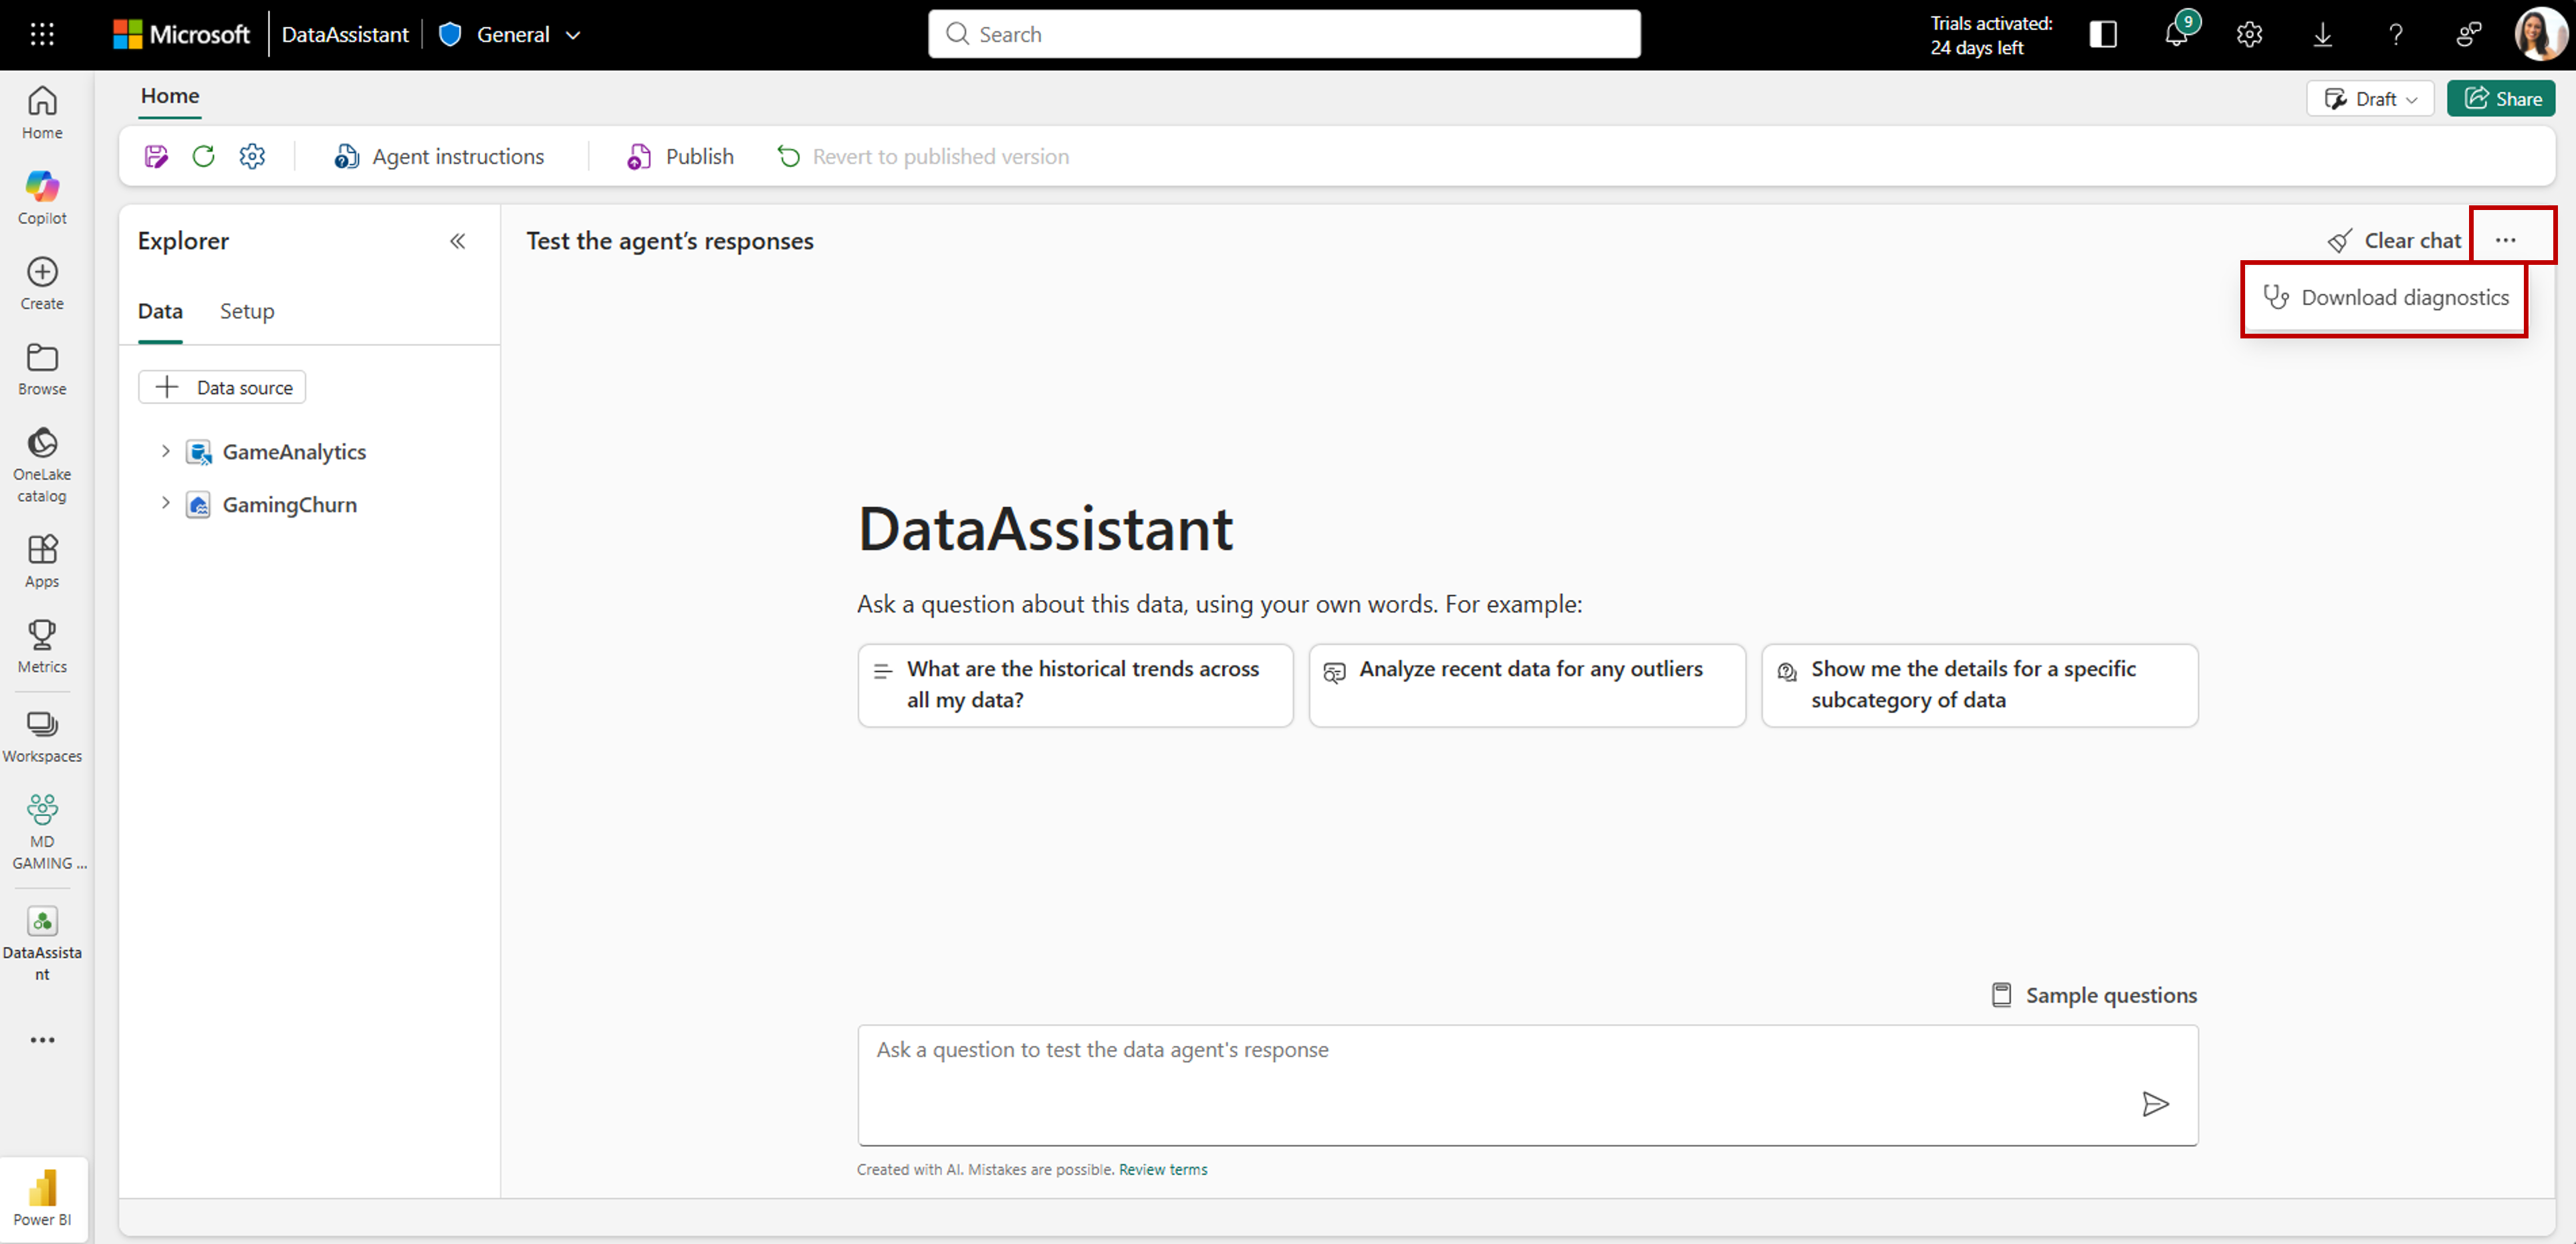Click the question input field
Image resolution: width=2576 pixels, height=1244 pixels.
tap(1400, 1085)
